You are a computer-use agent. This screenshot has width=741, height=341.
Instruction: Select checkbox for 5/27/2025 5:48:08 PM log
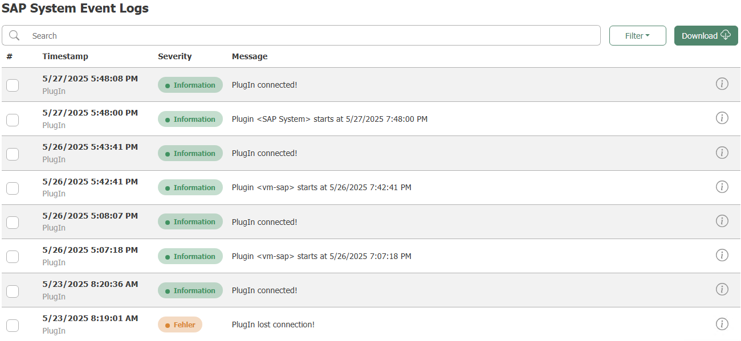point(13,85)
